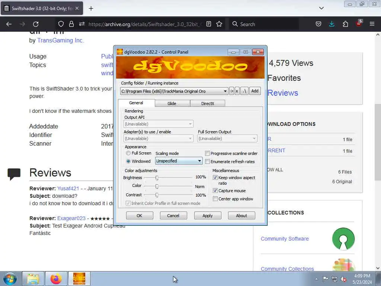
Task: Switch to Firefox in taskbar
Action: tap(56, 279)
